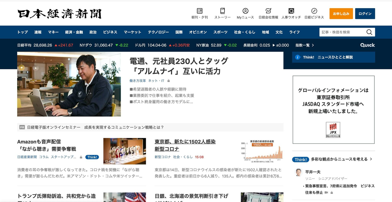Click the 日本経済新聞 logo
This screenshot has height=202, width=392.
(x=60, y=14)
